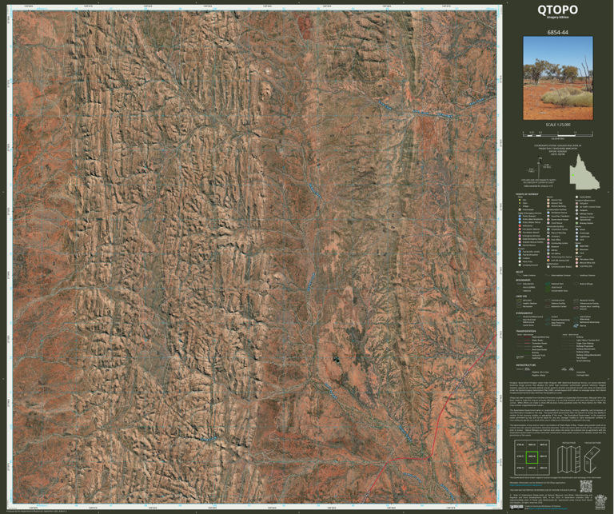The width and height of the screenshot is (614, 514).
Task: Click the city of Queensland green location dot
Action: pyautogui.click(x=572, y=175)
